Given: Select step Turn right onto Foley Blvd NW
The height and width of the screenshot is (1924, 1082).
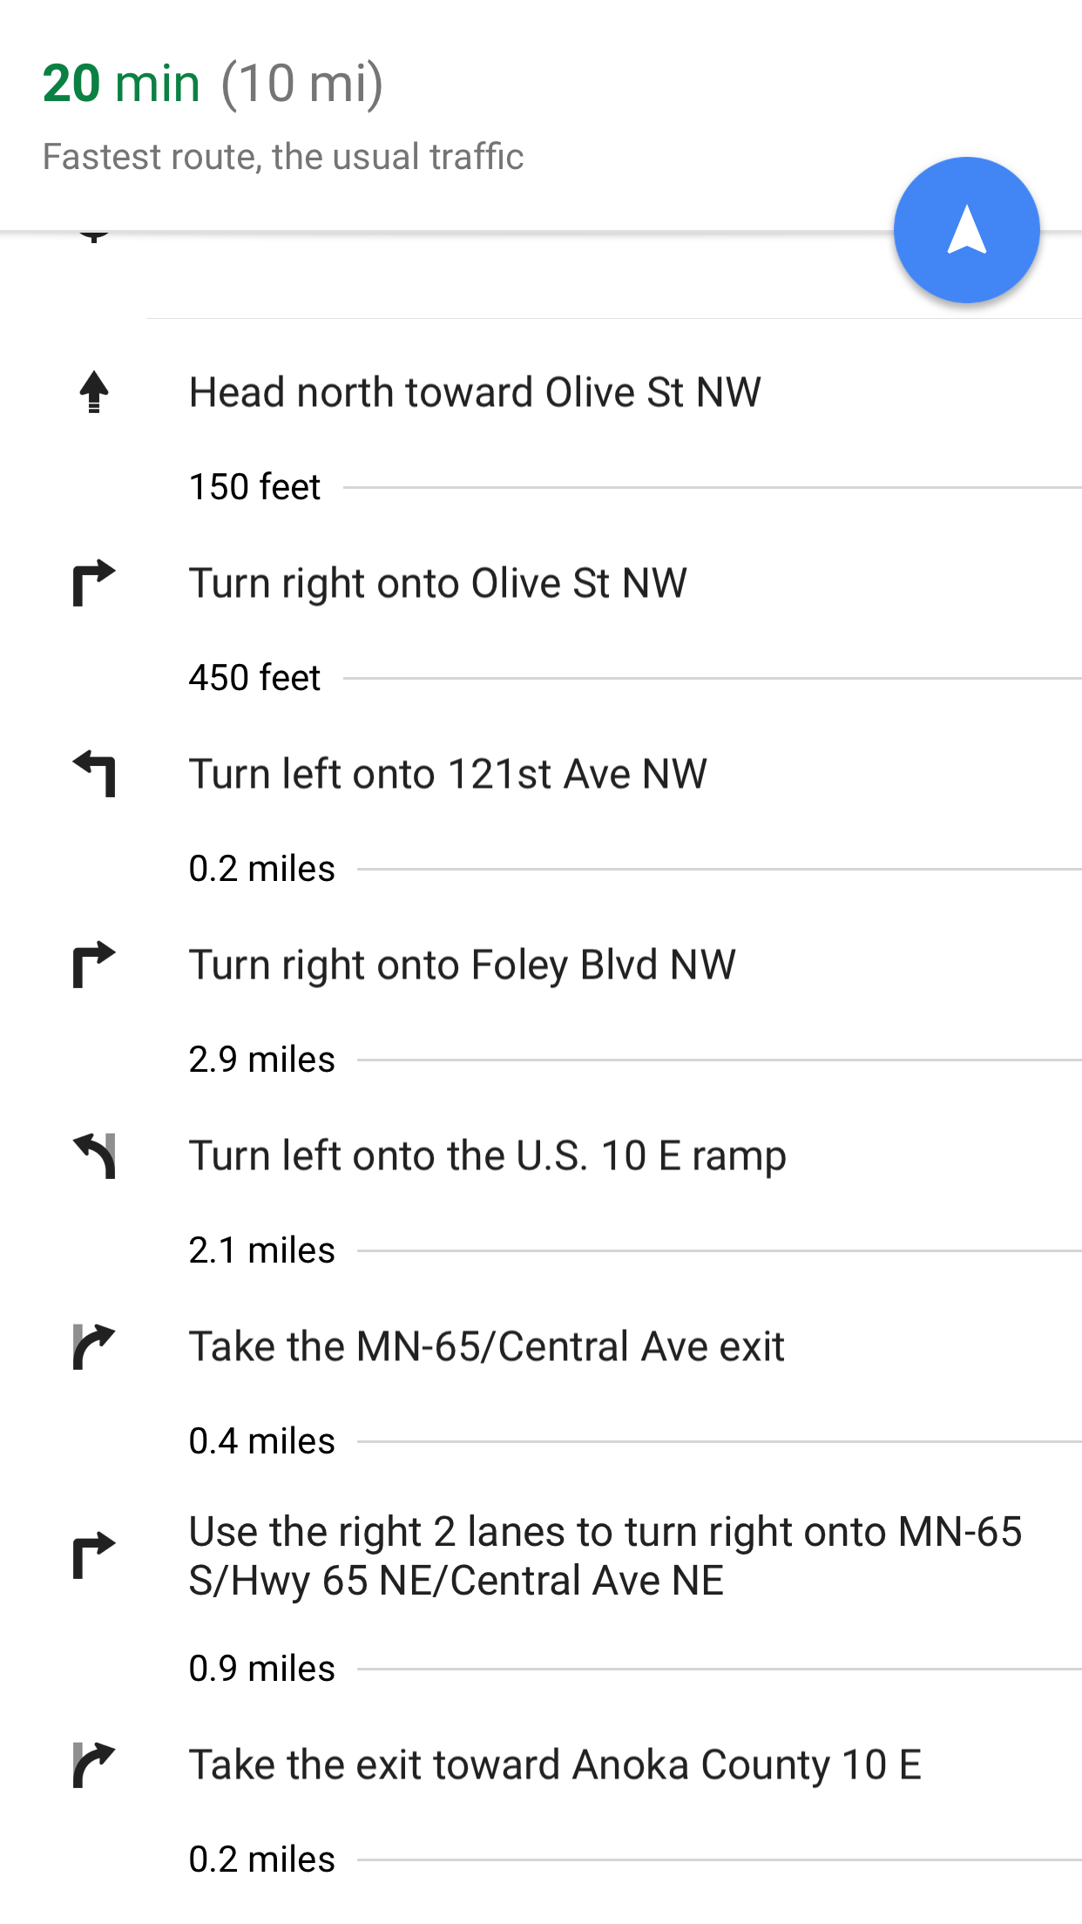Looking at the screenshot, I should tap(463, 965).
